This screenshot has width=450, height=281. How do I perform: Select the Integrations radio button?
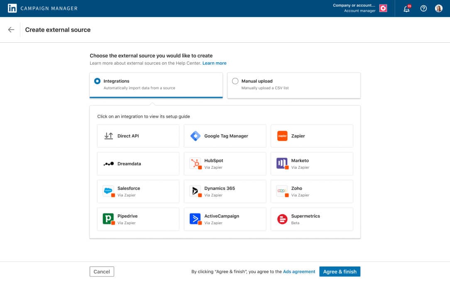pyautogui.click(x=97, y=81)
